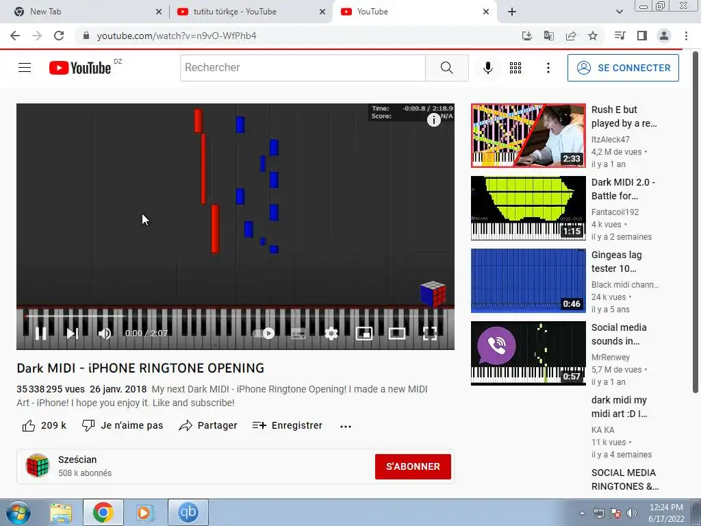
Task: Click the search magnifier button
Action: click(446, 68)
